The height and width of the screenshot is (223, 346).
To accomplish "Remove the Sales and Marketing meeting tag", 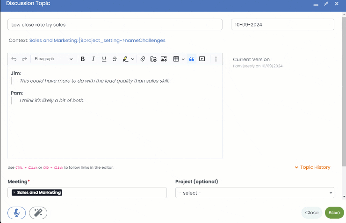I will 14,193.
